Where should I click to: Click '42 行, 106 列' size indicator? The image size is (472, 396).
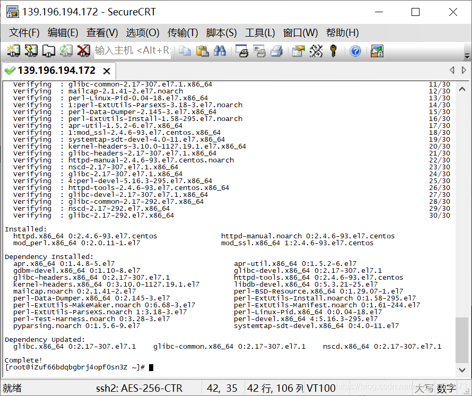(275, 388)
